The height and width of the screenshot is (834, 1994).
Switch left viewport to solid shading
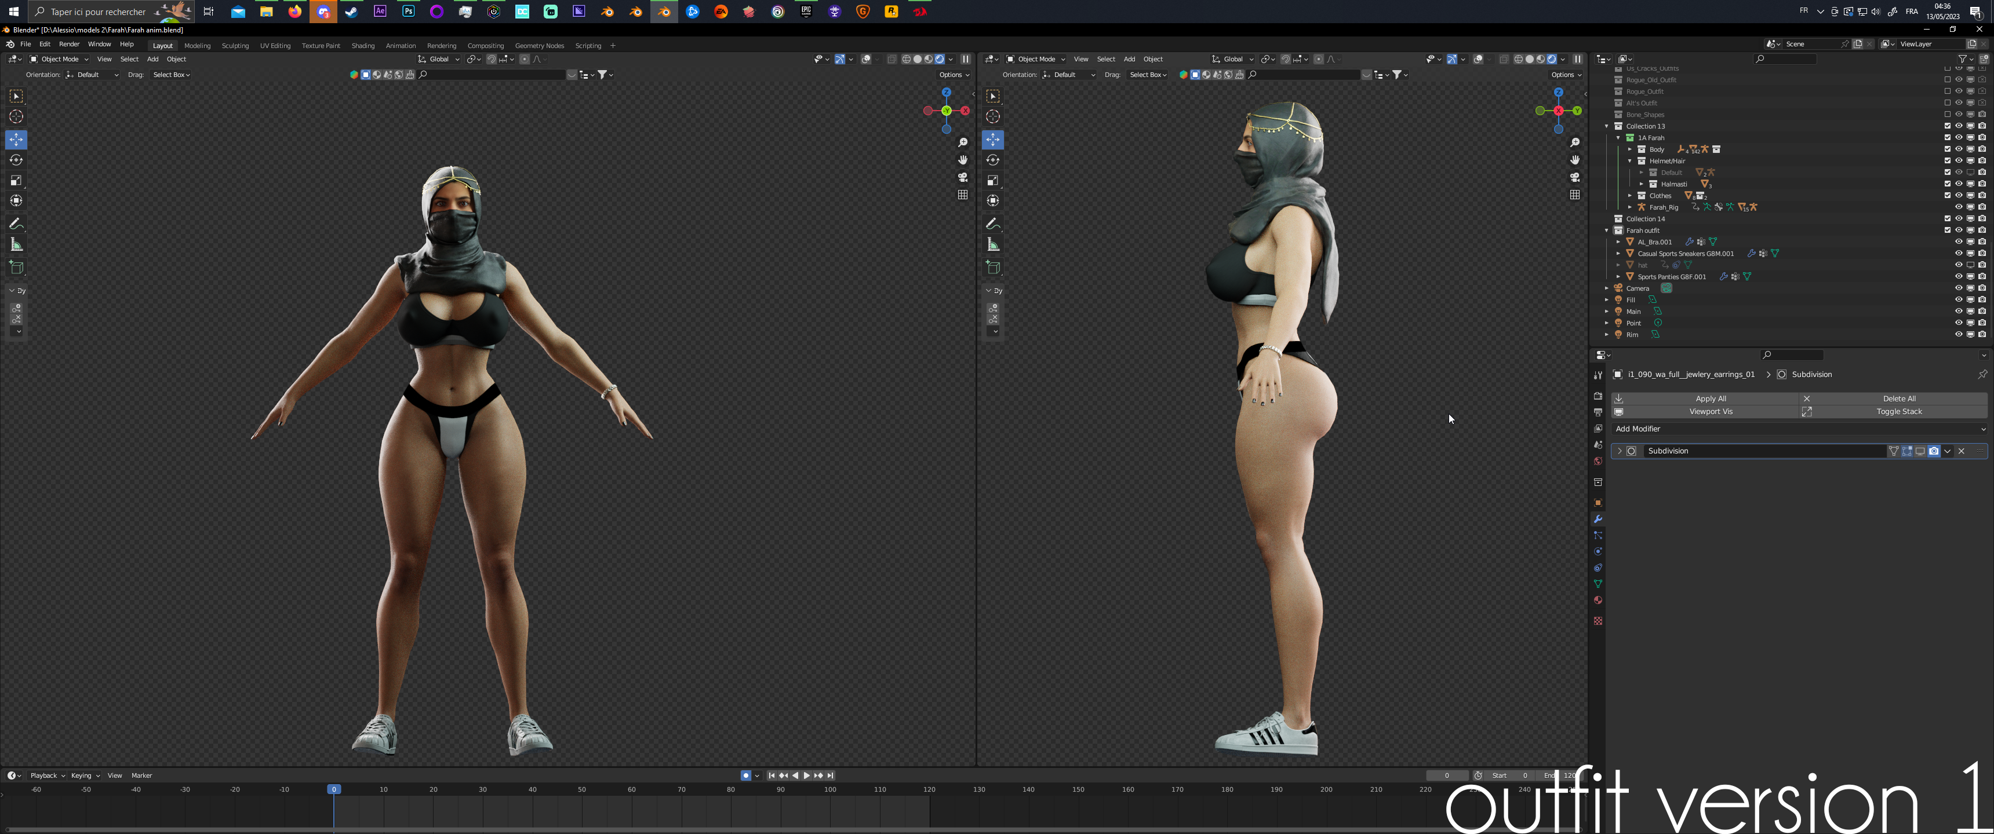pos(918,60)
